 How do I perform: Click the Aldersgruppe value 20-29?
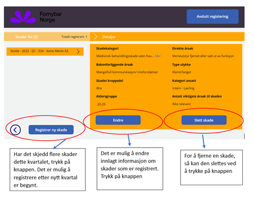point(101,104)
